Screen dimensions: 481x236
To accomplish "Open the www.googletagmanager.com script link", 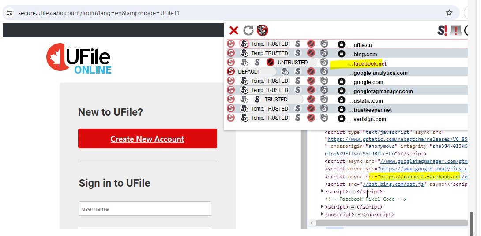I will [424, 161].
